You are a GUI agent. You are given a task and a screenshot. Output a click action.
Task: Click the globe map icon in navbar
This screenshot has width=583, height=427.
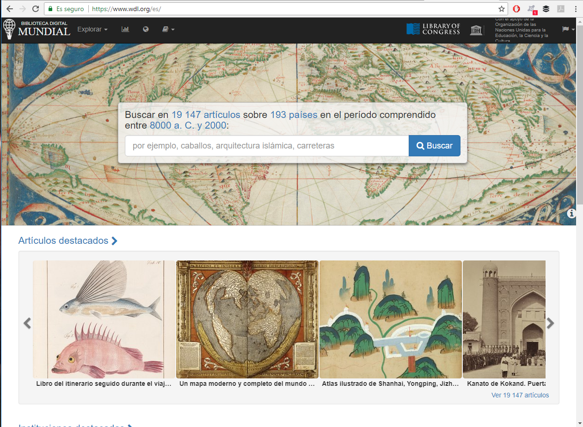(x=146, y=29)
